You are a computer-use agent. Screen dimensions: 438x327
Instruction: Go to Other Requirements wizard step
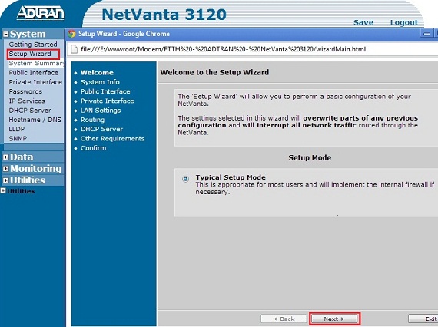point(112,139)
